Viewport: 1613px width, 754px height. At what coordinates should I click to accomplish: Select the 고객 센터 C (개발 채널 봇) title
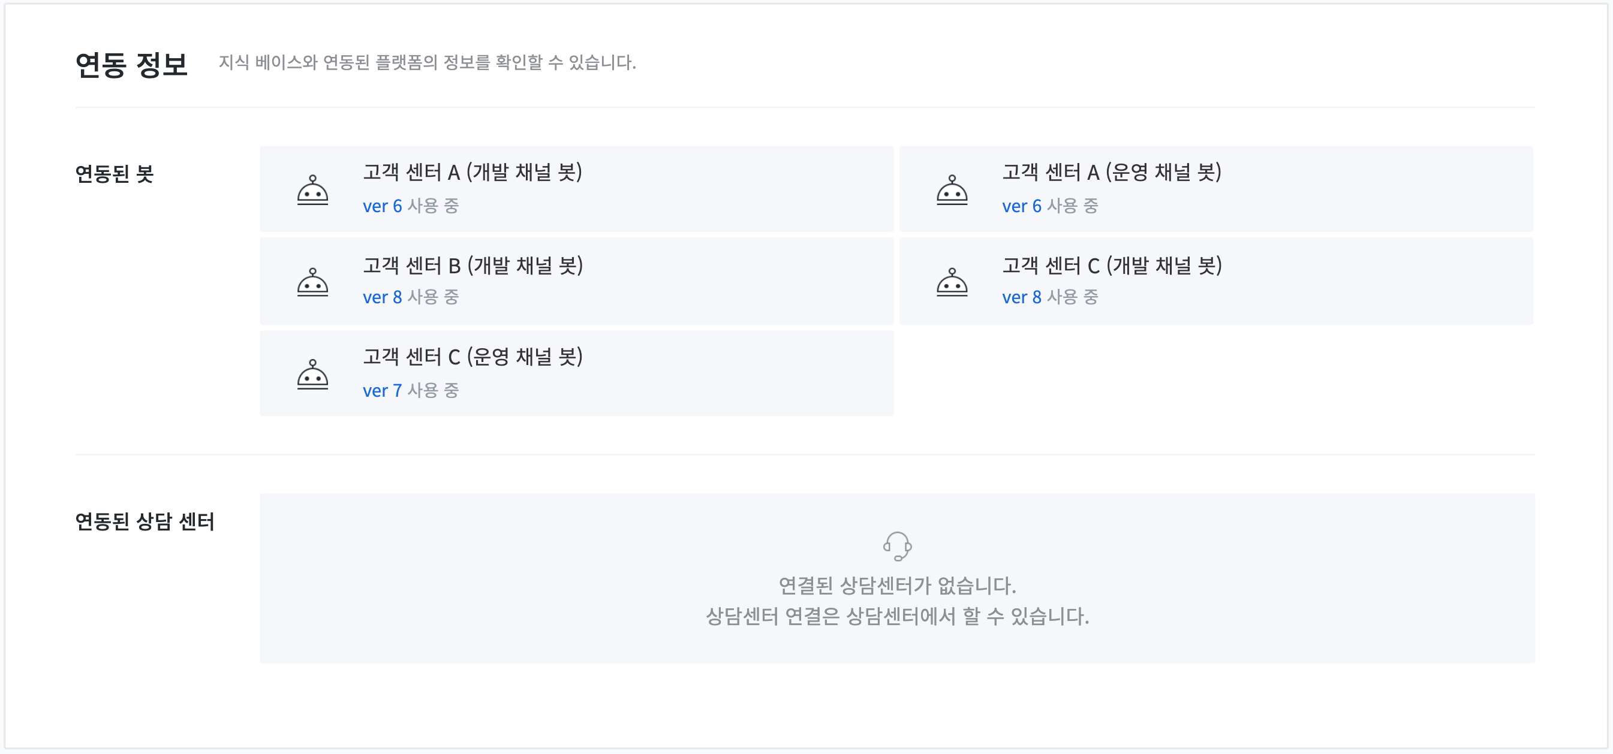pyautogui.click(x=1112, y=266)
